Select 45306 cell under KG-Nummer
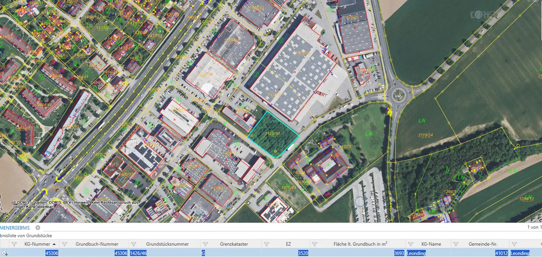542x257 pixels. coord(34,253)
